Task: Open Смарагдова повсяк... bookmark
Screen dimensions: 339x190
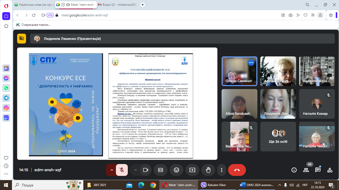Action: coord(33,25)
